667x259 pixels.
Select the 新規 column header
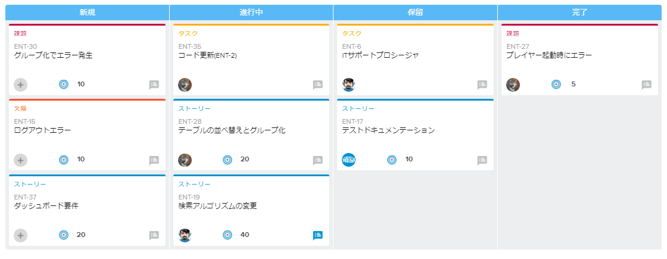pyautogui.click(x=87, y=13)
